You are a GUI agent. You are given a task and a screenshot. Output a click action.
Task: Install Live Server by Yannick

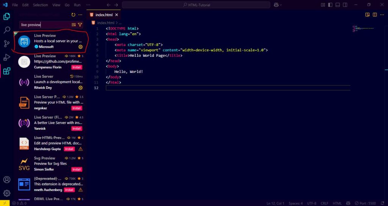(77, 129)
